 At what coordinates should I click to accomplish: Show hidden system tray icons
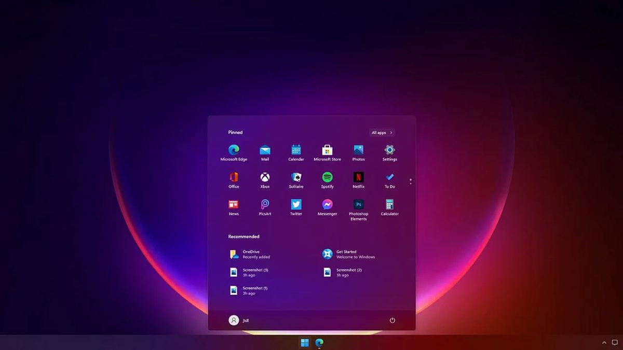click(604, 343)
